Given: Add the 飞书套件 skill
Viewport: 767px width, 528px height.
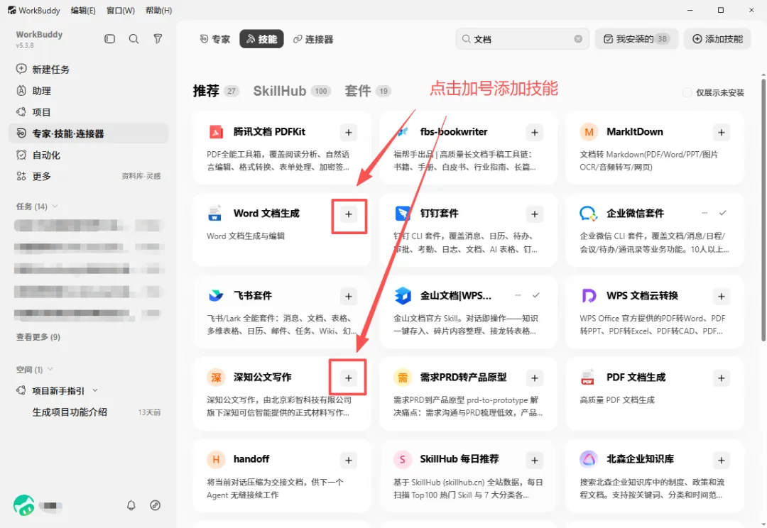Looking at the screenshot, I should (x=348, y=296).
